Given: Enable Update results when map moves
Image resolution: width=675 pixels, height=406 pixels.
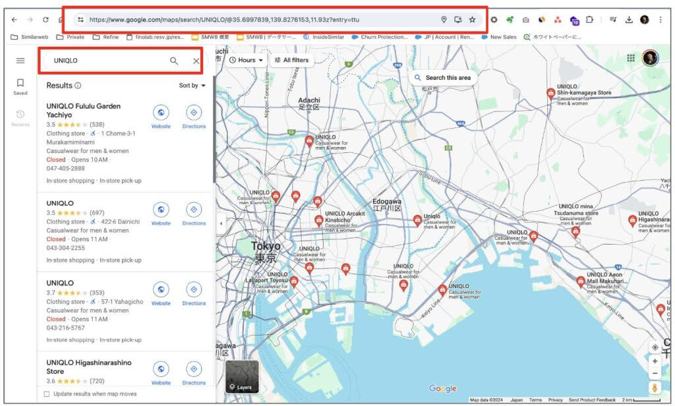Looking at the screenshot, I should click(46, 394).
